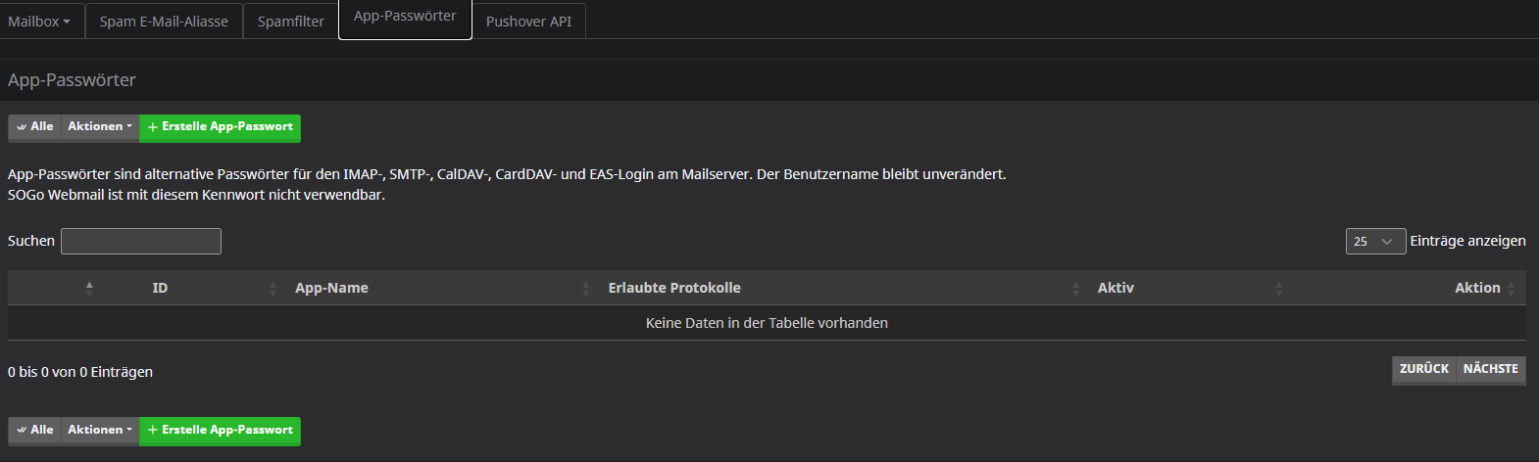Click the sort arrows of the Aktion column

(1511, 288)
